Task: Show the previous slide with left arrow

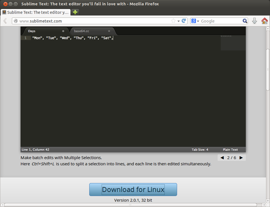Action: [222, 158]
